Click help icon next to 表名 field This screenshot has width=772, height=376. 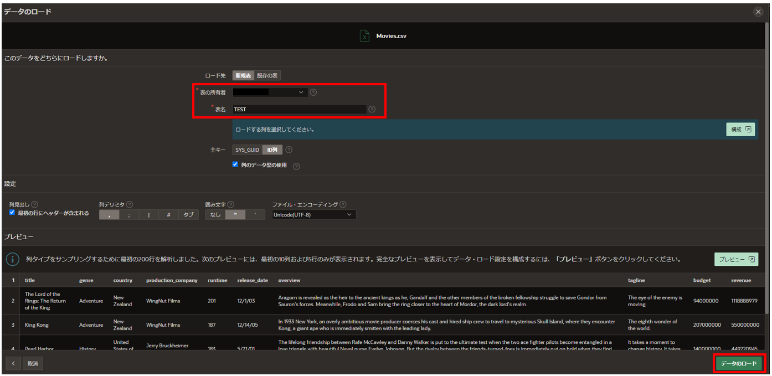(x=372, y=109)
